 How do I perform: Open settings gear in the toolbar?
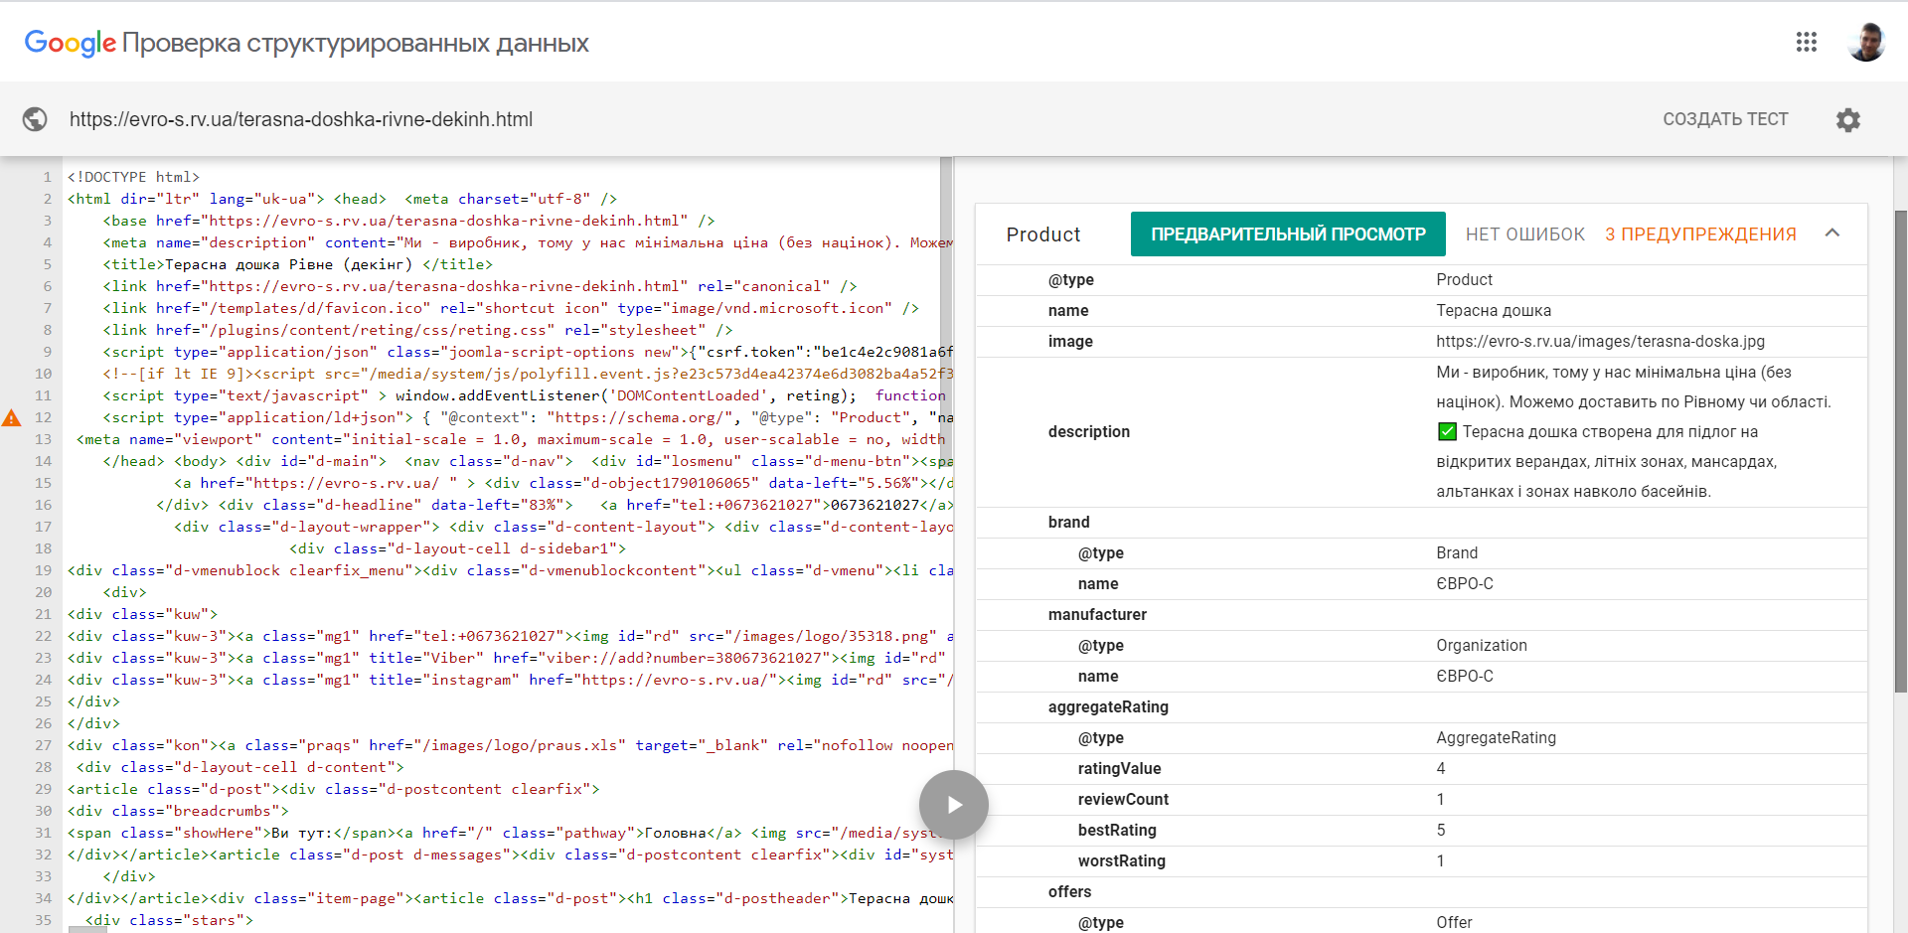1848,120
